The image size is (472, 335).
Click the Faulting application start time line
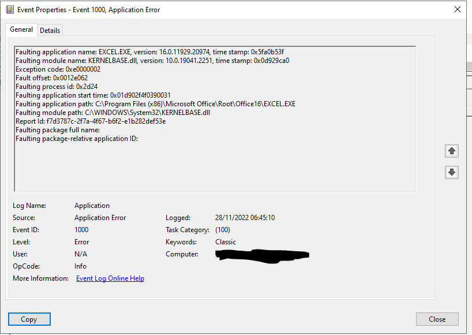(x=93, y=95)
